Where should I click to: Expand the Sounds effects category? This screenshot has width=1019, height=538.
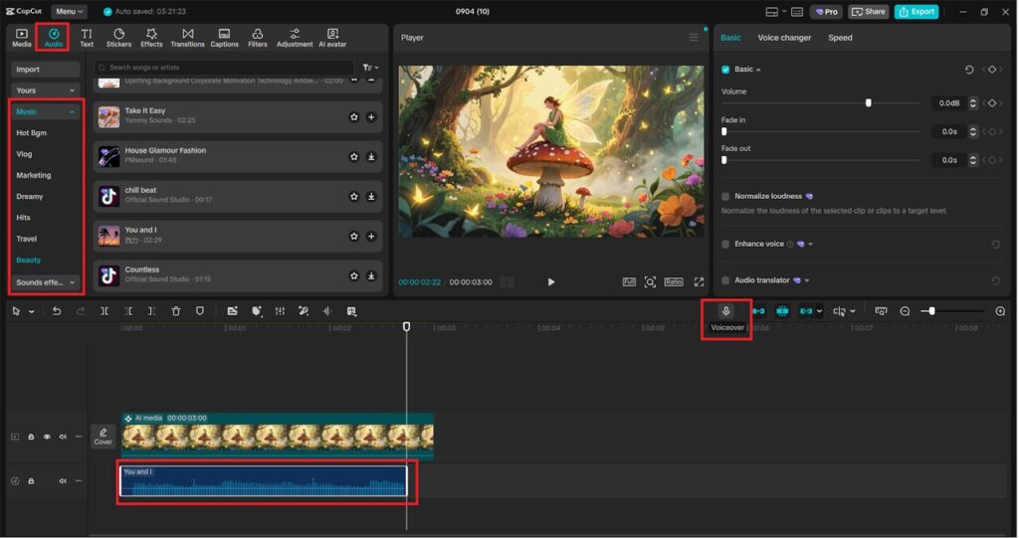[46, 282]
